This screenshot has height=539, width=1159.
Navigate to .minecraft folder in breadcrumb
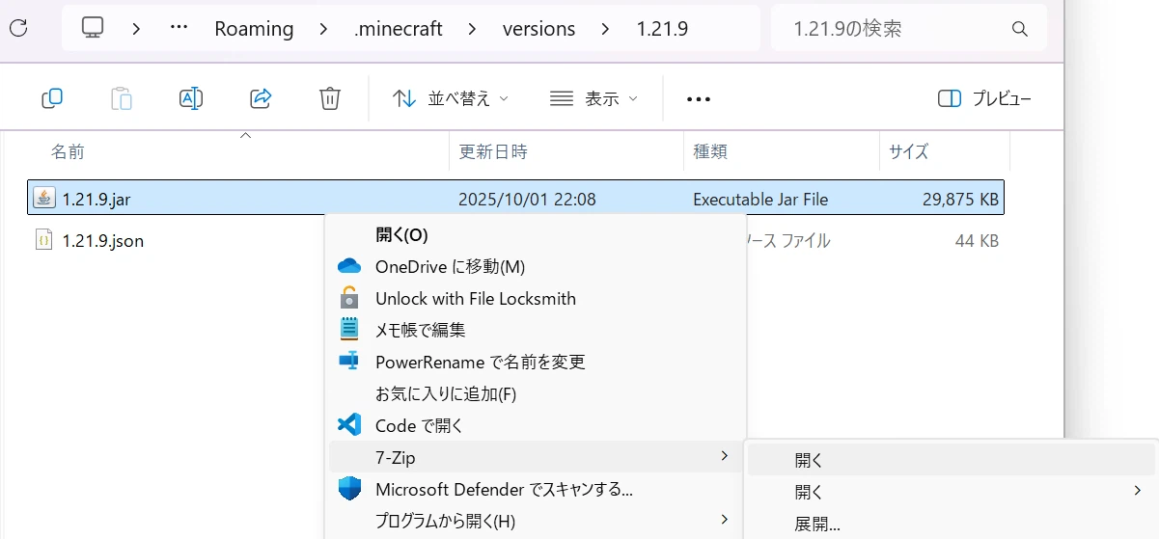click(399, 29)
